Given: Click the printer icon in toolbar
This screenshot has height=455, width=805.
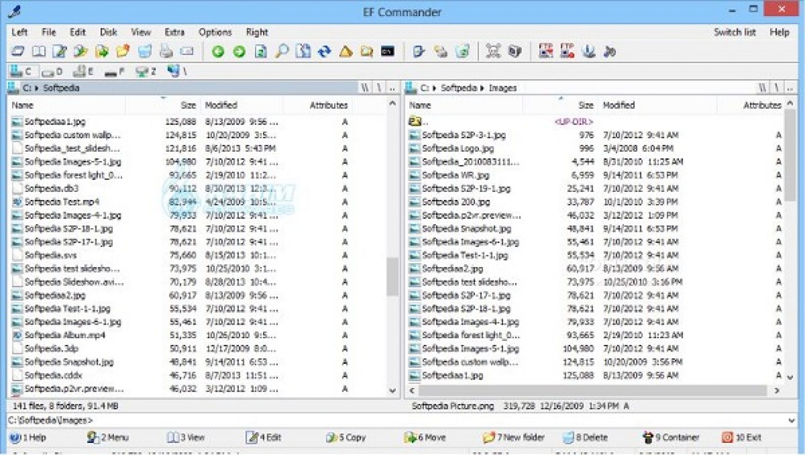Looking at the screenshot, I should (x=166, y=52).
